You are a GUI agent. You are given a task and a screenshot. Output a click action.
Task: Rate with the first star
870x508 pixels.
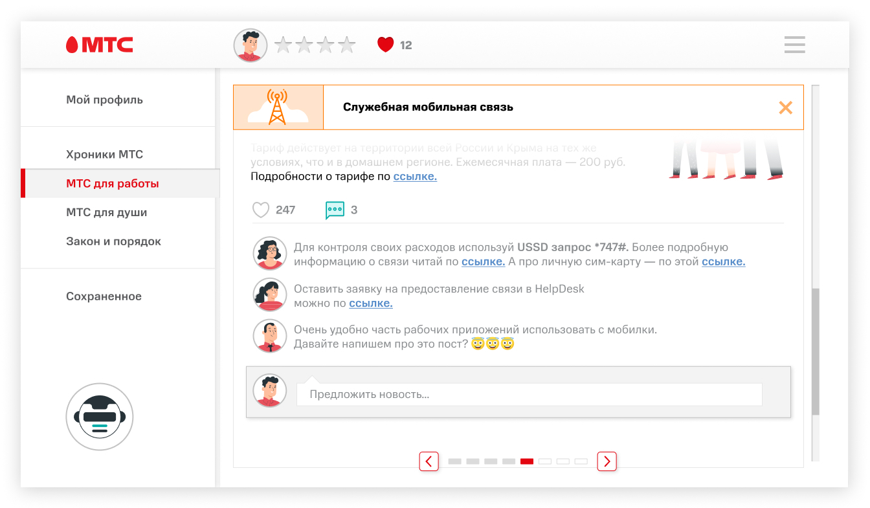point(282,45)
